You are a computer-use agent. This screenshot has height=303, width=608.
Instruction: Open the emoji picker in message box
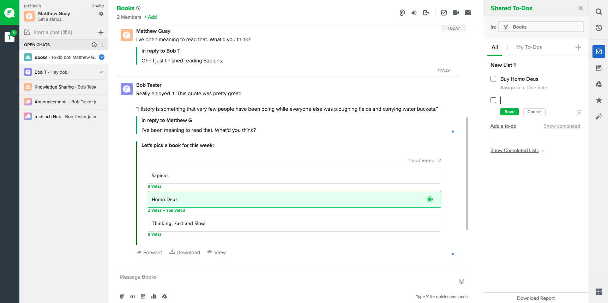pyautogui.click(x=461, y=281)
